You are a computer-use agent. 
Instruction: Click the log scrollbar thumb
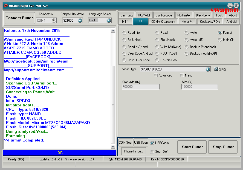pos(113,105)
